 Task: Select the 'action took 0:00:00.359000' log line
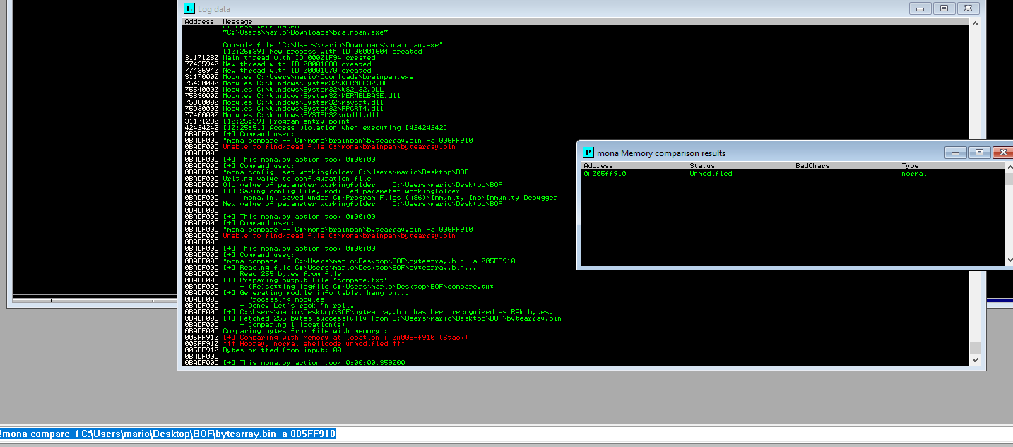point(314,363)
